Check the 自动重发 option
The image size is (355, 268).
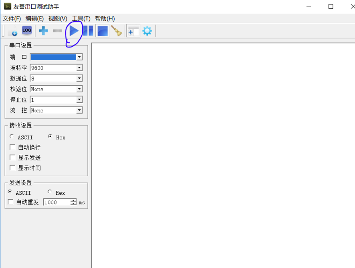[11, 202]
